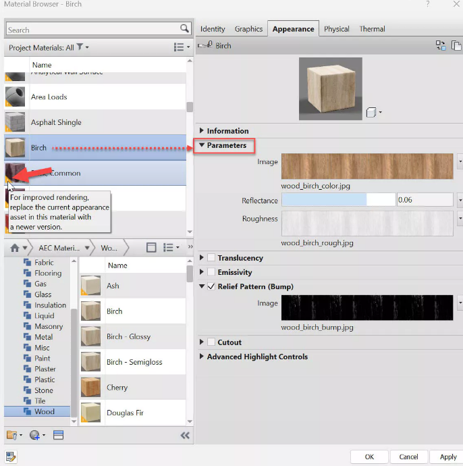The image size is (463, 466).
Task: Select the Appearance tab
Action: [x=294, y=29]
